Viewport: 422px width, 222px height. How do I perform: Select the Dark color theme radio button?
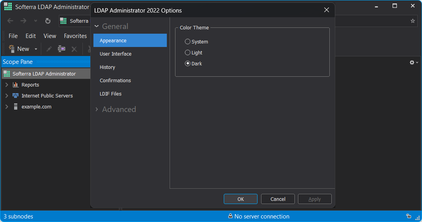[x=188, y=63]
